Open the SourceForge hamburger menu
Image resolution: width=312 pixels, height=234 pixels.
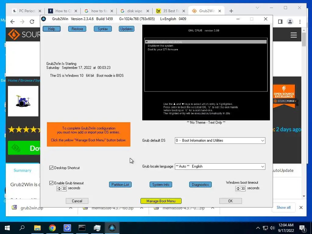[293, 35]
